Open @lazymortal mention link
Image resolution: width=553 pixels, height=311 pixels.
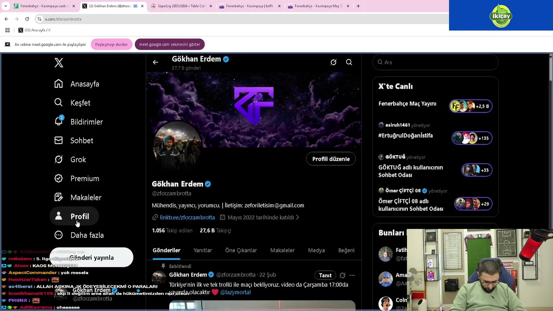[235, 292]
